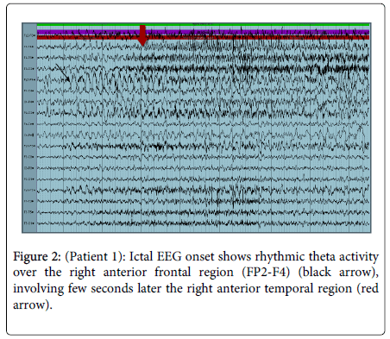390x339 pixels.
Task: Click the "Figure 2:" caption heading
Action: tap(37, 256)
